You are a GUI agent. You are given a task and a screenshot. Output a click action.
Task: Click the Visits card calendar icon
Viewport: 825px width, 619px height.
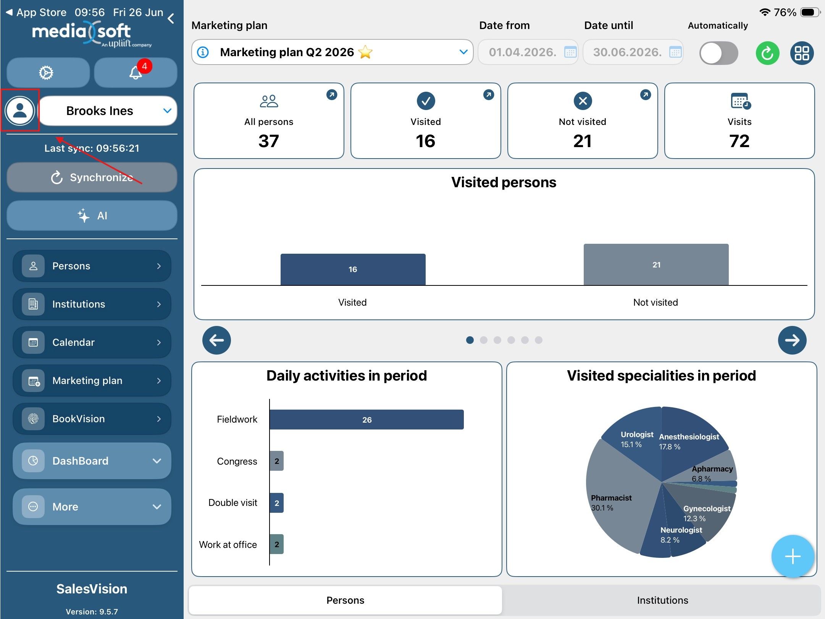coord(741,101)
